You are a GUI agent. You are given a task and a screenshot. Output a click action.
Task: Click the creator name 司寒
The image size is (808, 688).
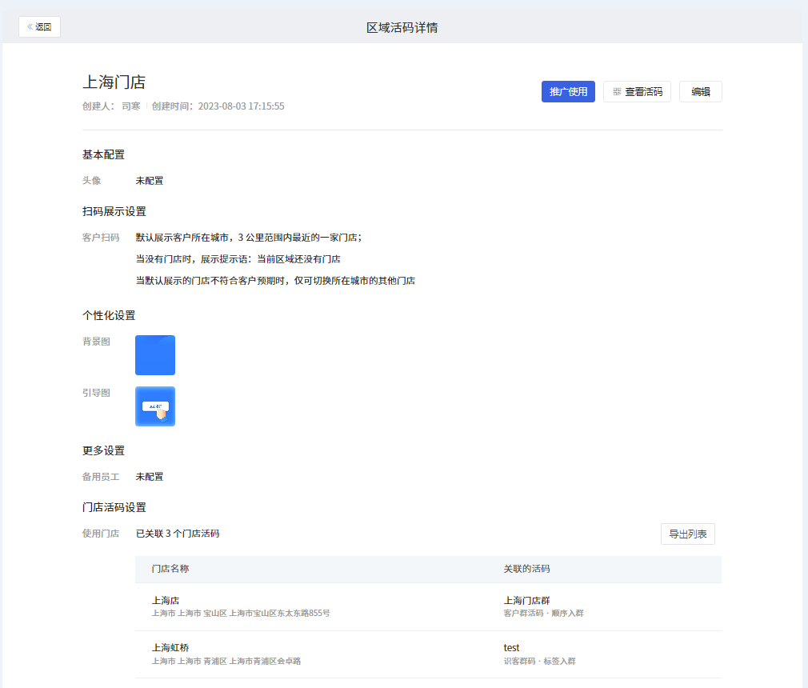tap(130, 106)
